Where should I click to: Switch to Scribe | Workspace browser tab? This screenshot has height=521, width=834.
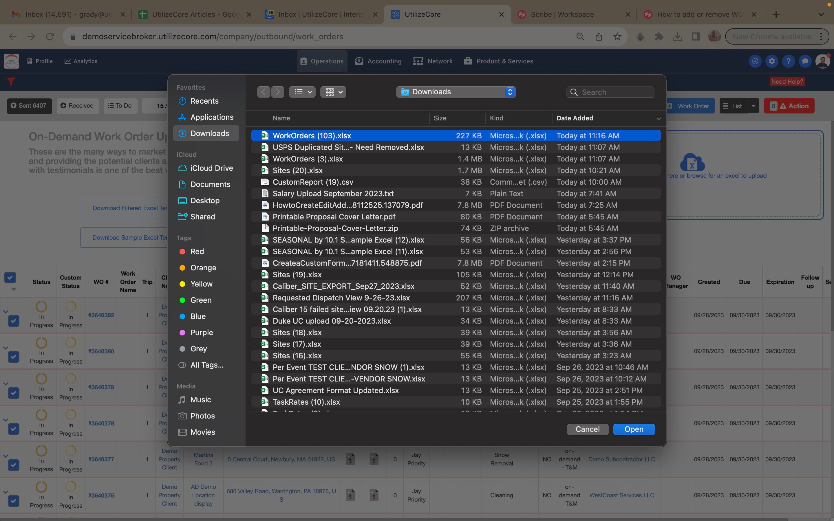(562, 14)
